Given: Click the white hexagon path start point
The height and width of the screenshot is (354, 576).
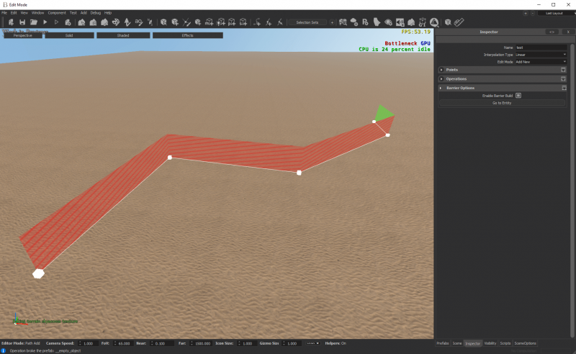Looking at the screenshot, I should tap(39, 273).
